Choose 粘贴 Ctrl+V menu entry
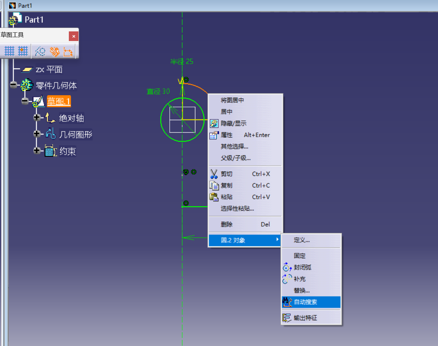 tap(245, 197)
